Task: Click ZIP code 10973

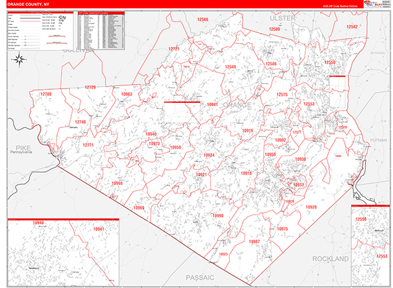Action: coord(154,144)
